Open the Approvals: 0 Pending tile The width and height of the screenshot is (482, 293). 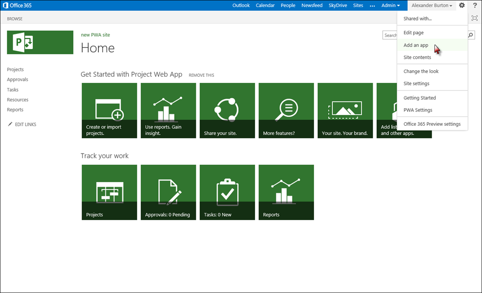[x=169, y=192]
